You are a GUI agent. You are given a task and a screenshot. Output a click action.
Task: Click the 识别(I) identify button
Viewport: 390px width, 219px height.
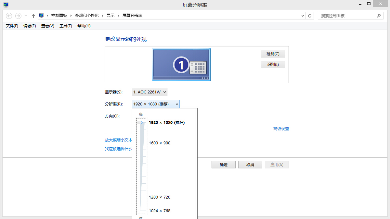coord(273,65)
